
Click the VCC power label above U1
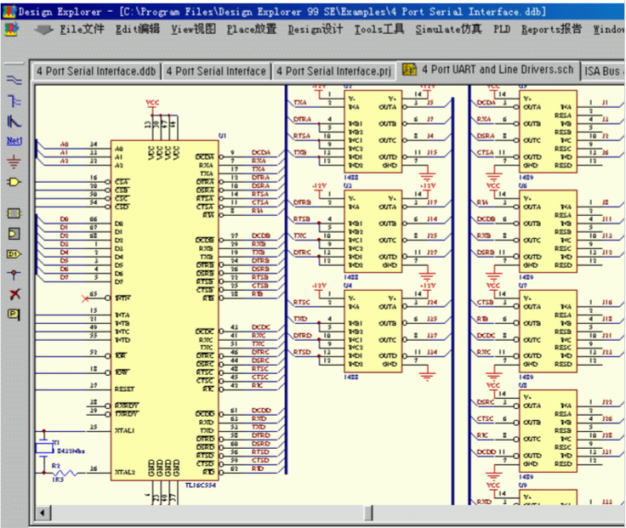[152, 103]
